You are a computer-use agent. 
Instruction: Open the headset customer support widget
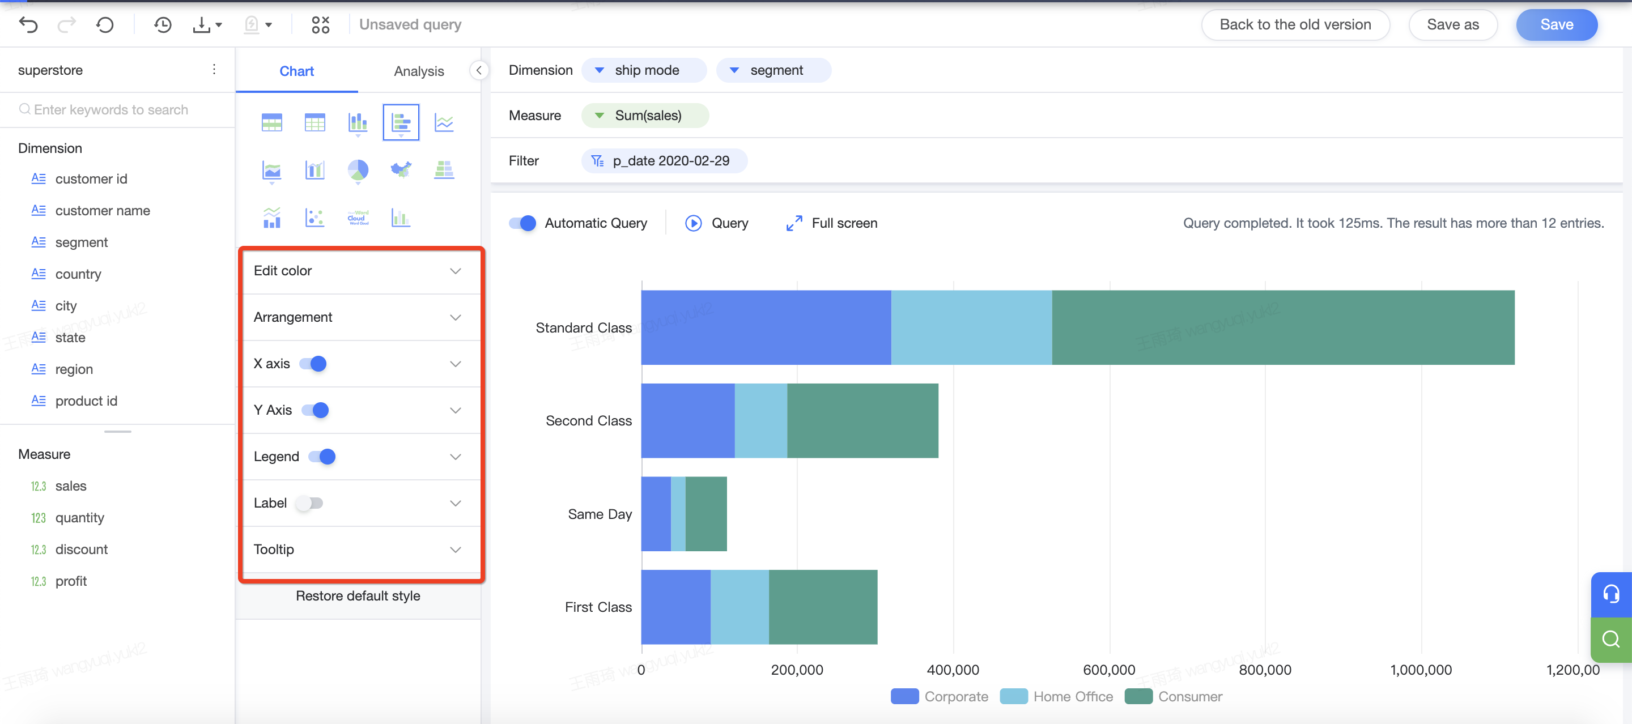(1611, 594)
